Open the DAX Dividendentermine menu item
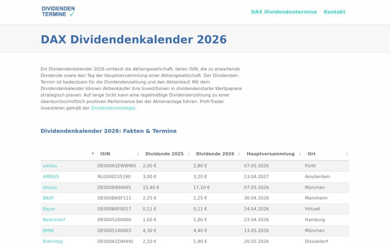This screenshot has height=244, width=390. click(284, 12)
